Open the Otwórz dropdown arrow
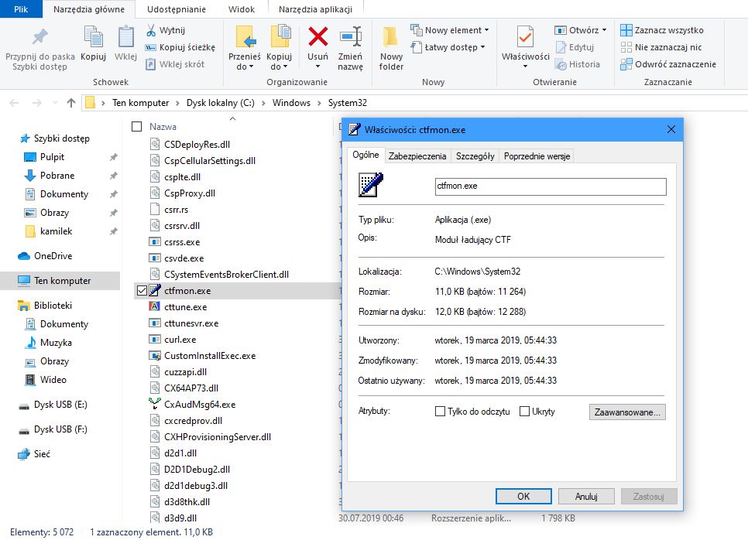The image size is (748, 540). point(605,30)
